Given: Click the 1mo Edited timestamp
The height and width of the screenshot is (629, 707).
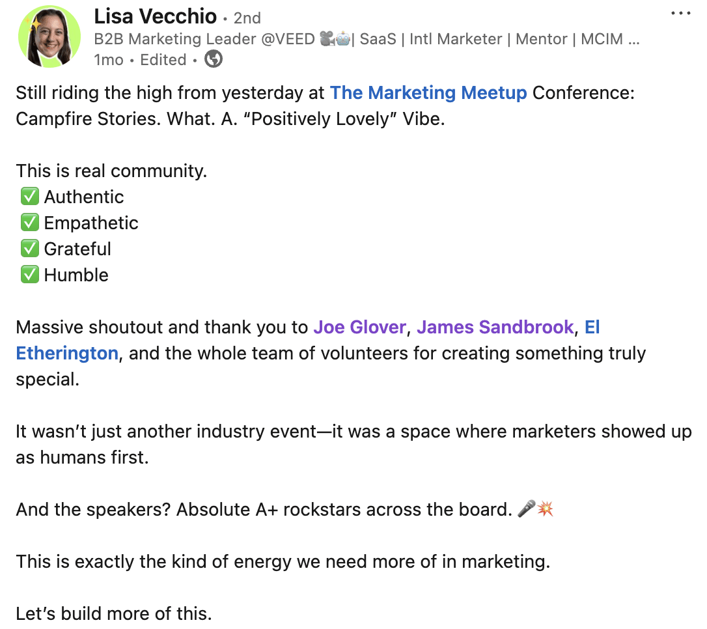Looking at the screenshot, I should point(140,59).
